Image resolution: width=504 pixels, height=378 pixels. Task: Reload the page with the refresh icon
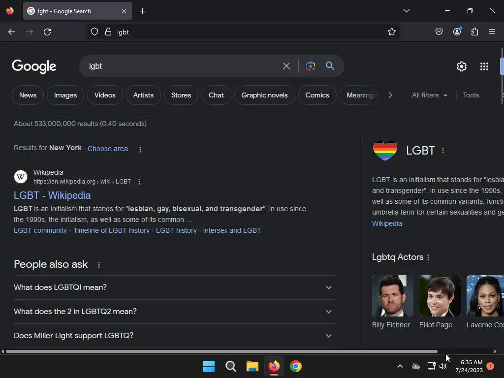47,32
